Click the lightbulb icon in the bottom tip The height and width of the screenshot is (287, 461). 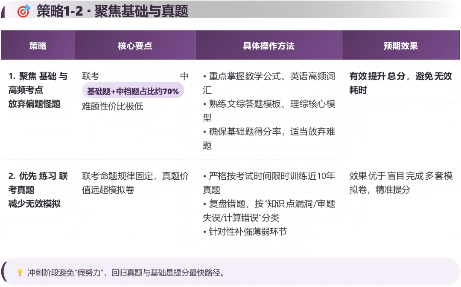coord(20,273)
